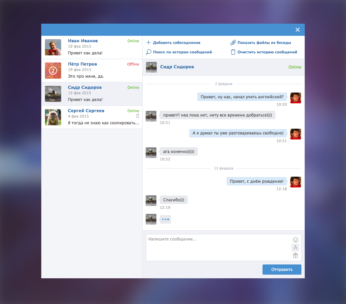Open text formatting with the A icon
The width and height of the screenshot is (346, 304).
click(x=295, y=248)
